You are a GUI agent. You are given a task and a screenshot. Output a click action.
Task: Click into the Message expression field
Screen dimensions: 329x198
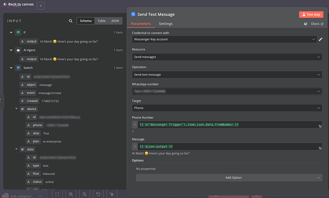click(226, 146)
